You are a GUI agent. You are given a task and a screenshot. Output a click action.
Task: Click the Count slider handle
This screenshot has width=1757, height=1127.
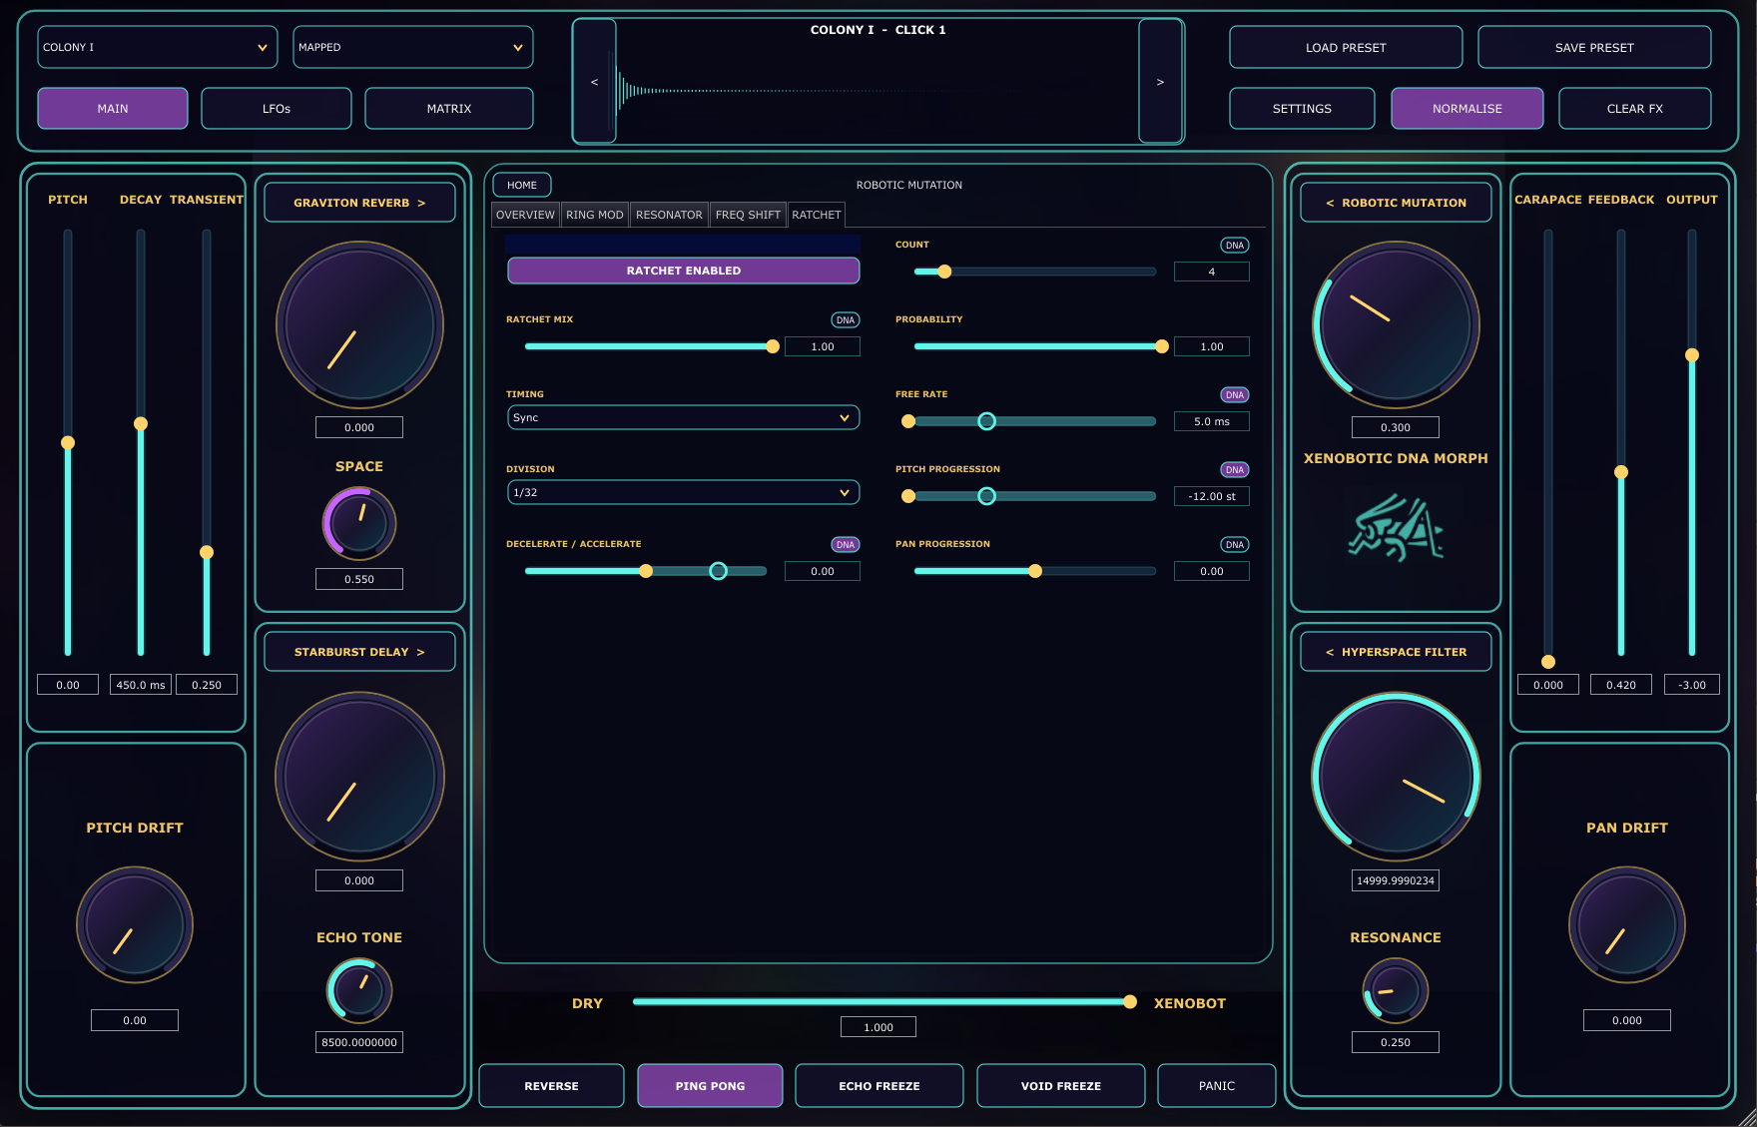pyautogui.click(x=944, y=272)
